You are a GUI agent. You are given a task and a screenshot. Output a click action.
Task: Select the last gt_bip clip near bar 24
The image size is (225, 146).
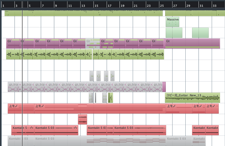coord(158,87)
